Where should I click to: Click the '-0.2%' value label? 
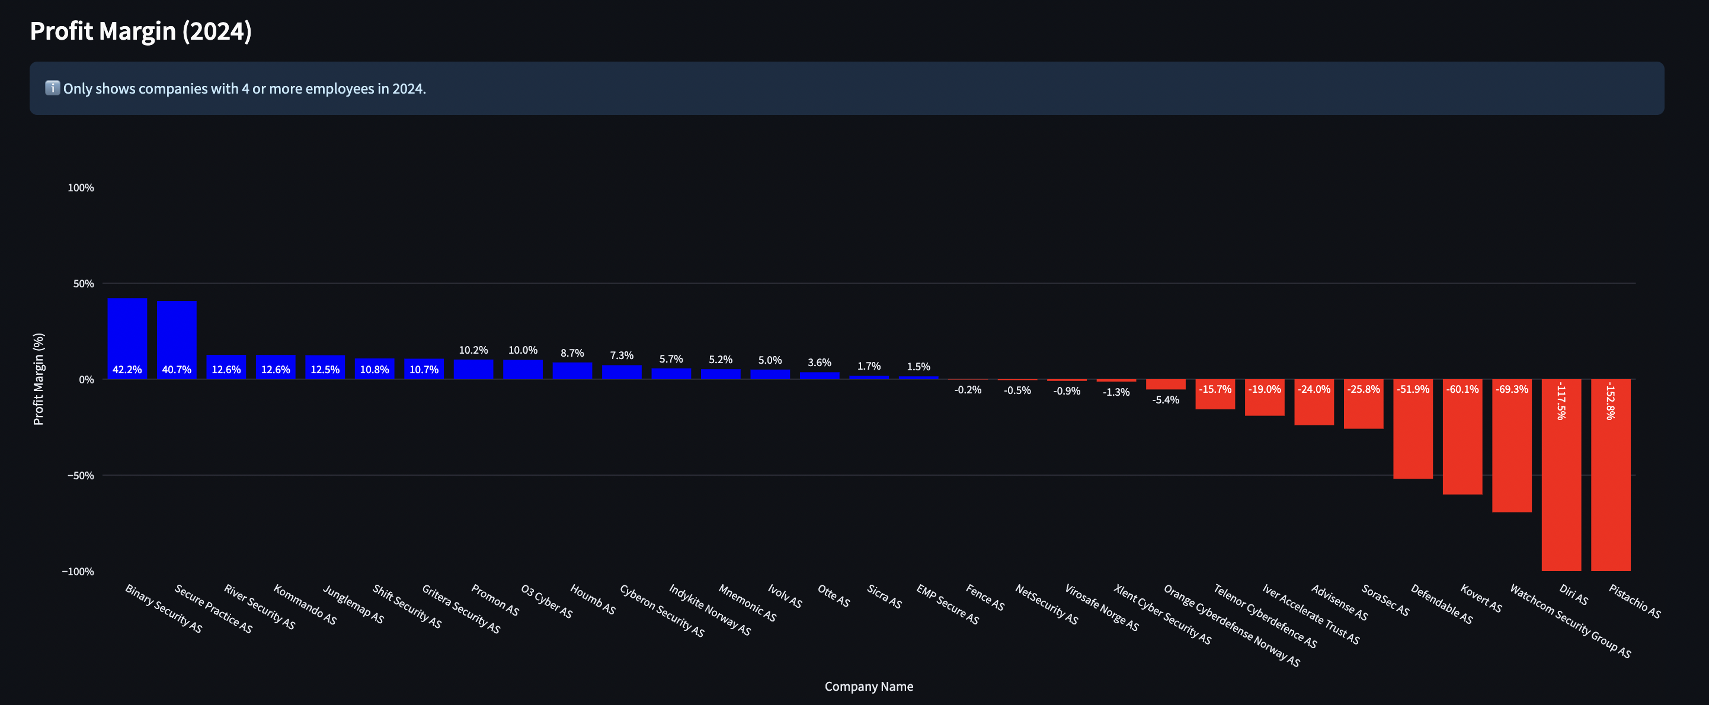[x=968, y=390]
